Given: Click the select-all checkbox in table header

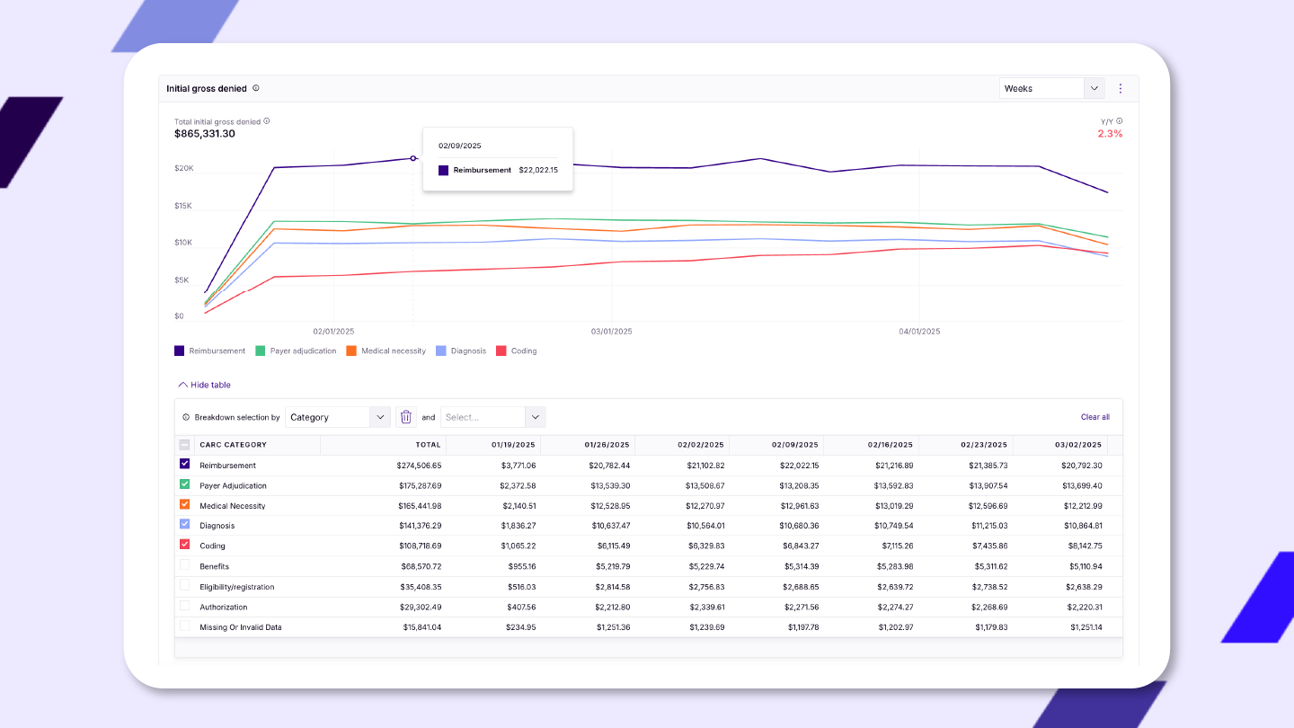Looking at the screenshot, I should pyautogui.click(x=184, y=445).
